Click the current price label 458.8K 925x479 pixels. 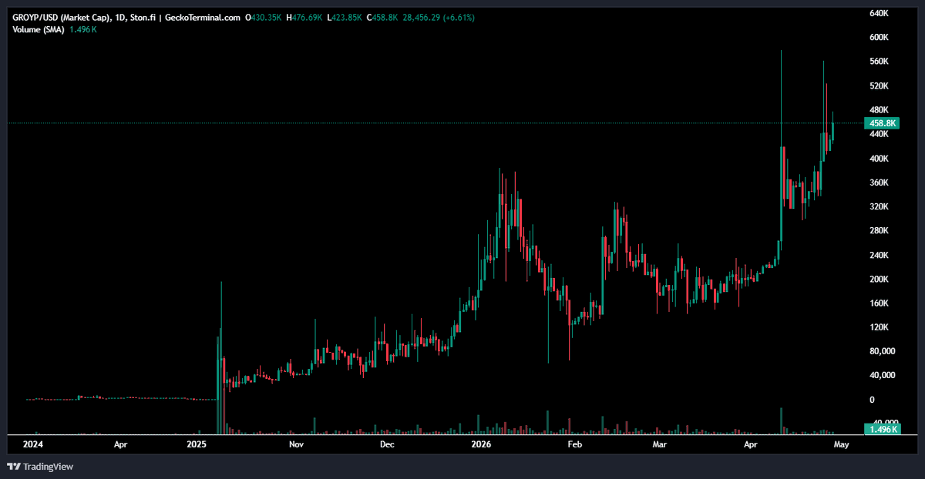tap(882, 123)
